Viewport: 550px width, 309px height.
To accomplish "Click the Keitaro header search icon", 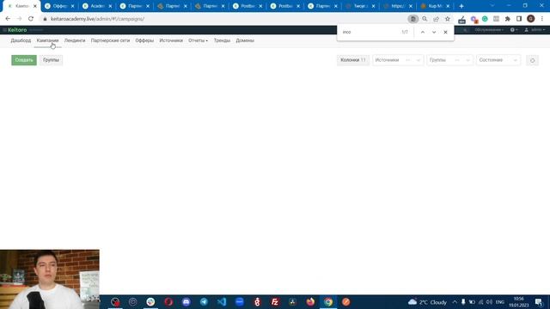I will (465, 30).
